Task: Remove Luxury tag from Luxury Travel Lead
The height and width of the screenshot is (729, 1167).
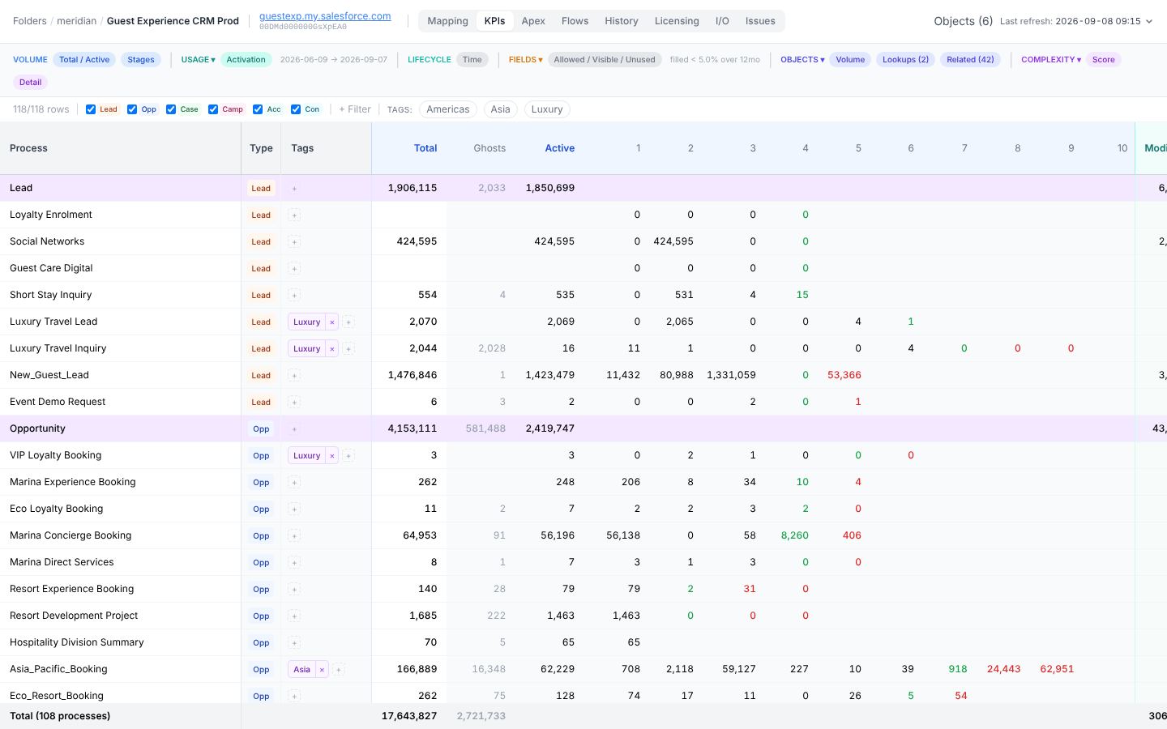Action: coord(331,322)
